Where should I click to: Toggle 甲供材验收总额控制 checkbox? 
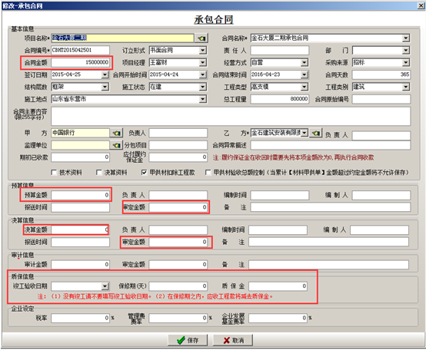pyautogui.click(x=208, y=173)
